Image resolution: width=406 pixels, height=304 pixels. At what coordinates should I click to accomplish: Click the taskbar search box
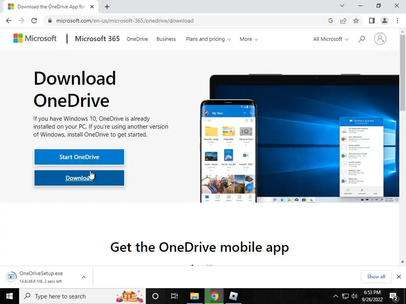(82, 296)
